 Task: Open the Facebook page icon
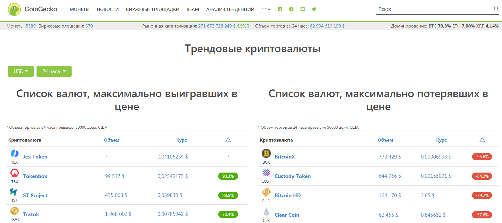click(279, 9)
